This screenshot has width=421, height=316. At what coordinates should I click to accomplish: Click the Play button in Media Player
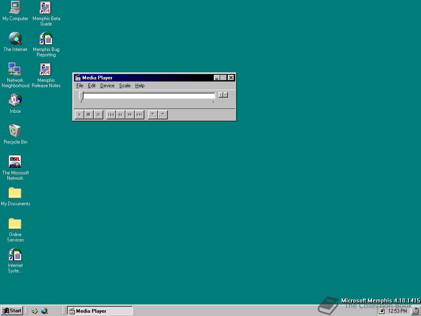click(79, 115)
